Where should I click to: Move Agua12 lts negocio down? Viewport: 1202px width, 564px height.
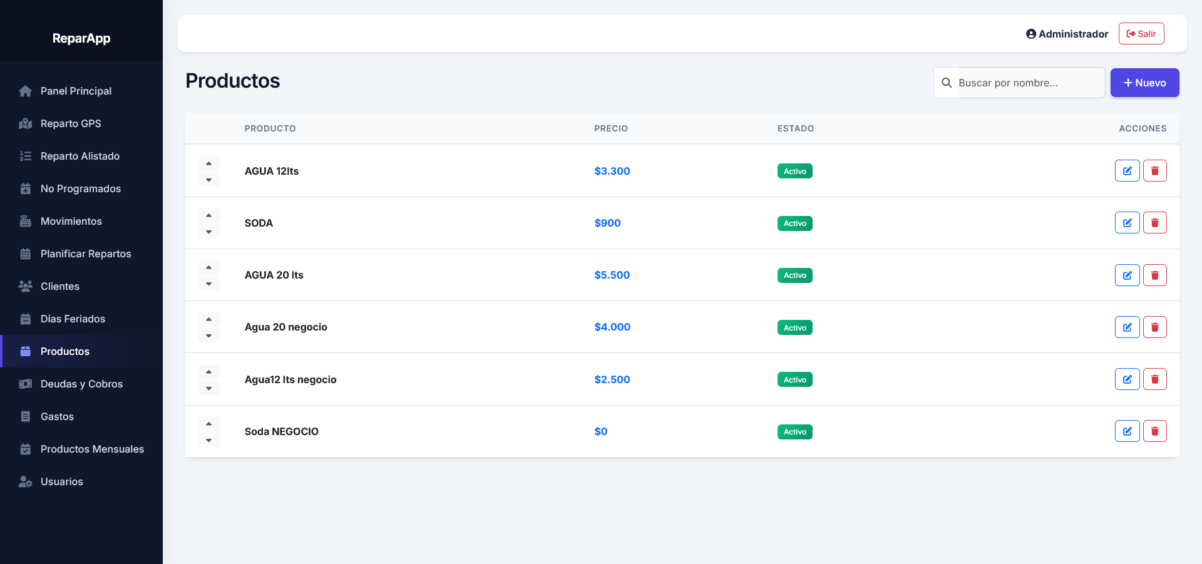point(208,388)
